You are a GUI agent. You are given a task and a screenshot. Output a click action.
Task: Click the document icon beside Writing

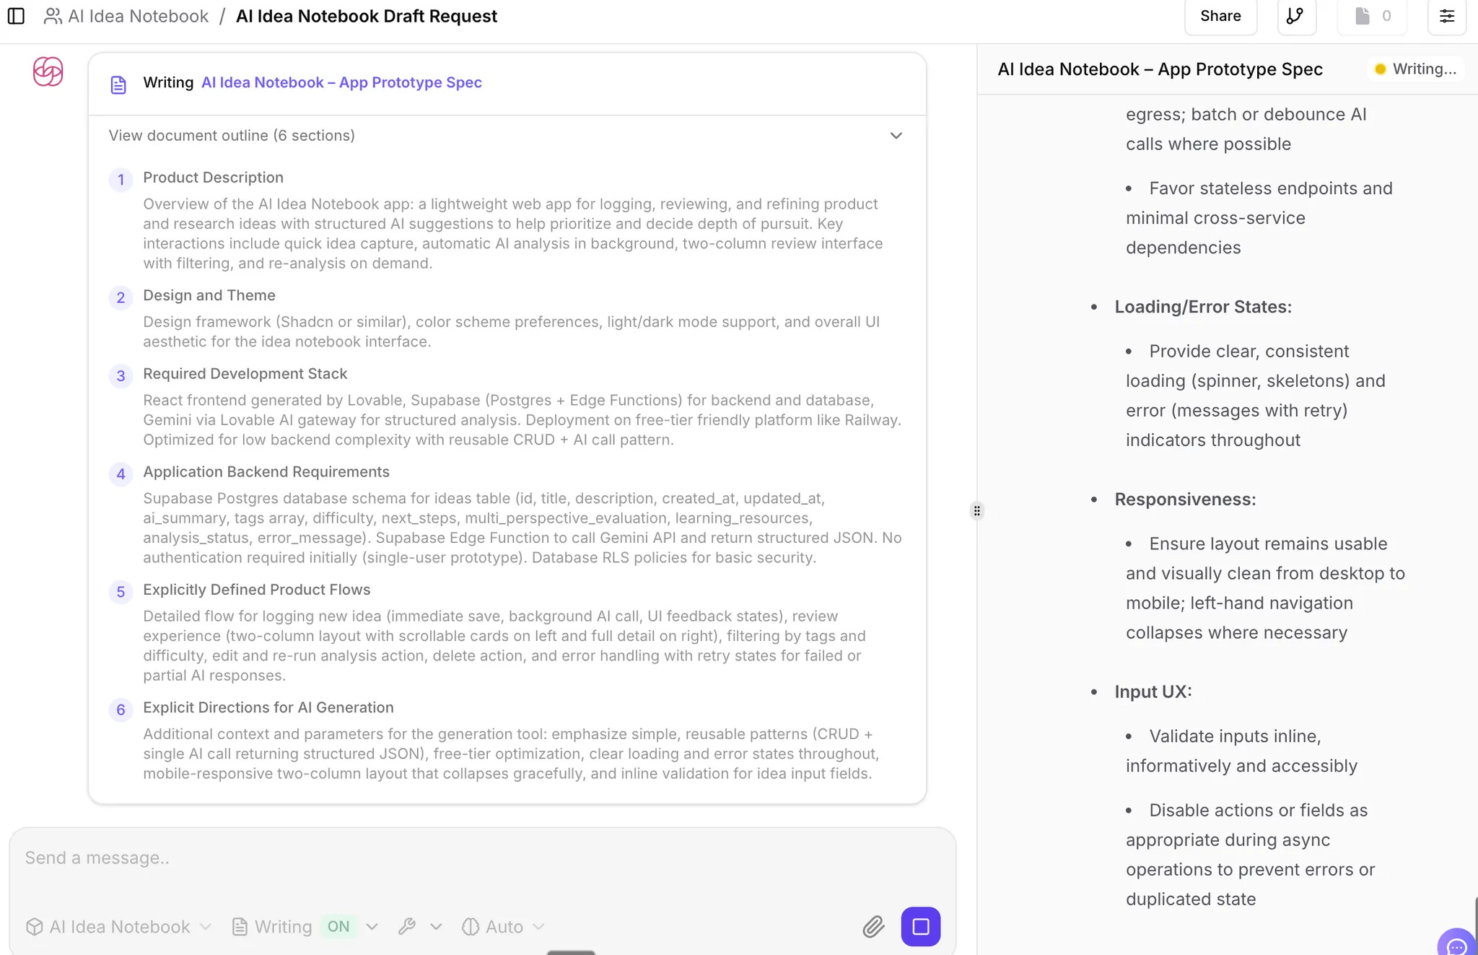pyautogui.click(x=118, y=84)
